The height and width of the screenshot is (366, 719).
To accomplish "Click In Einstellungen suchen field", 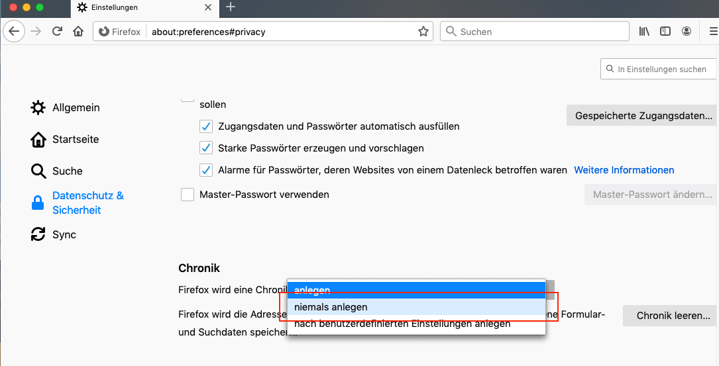I will [659, 69].
